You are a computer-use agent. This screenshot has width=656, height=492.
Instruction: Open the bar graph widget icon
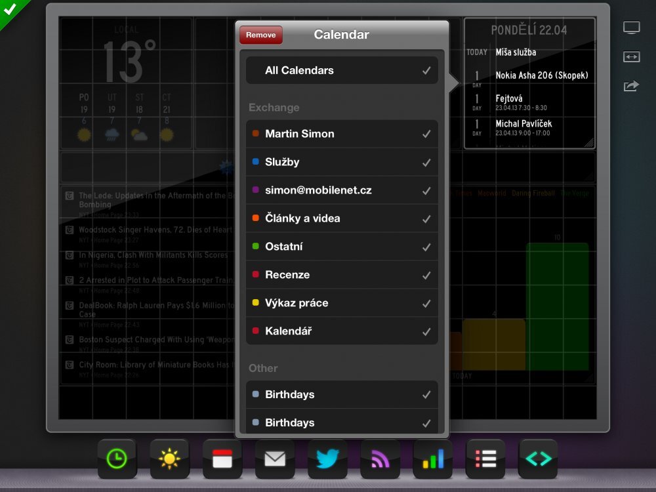click(x=432, y=459)
